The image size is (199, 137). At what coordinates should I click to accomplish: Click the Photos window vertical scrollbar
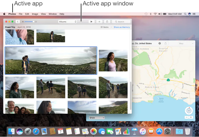click(x=131, y=96)
